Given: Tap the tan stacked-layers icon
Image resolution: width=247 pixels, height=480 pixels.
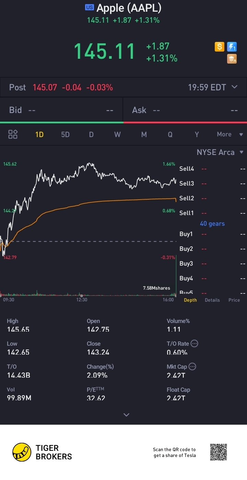Looking at the screenshot, I should pos(232,59).
